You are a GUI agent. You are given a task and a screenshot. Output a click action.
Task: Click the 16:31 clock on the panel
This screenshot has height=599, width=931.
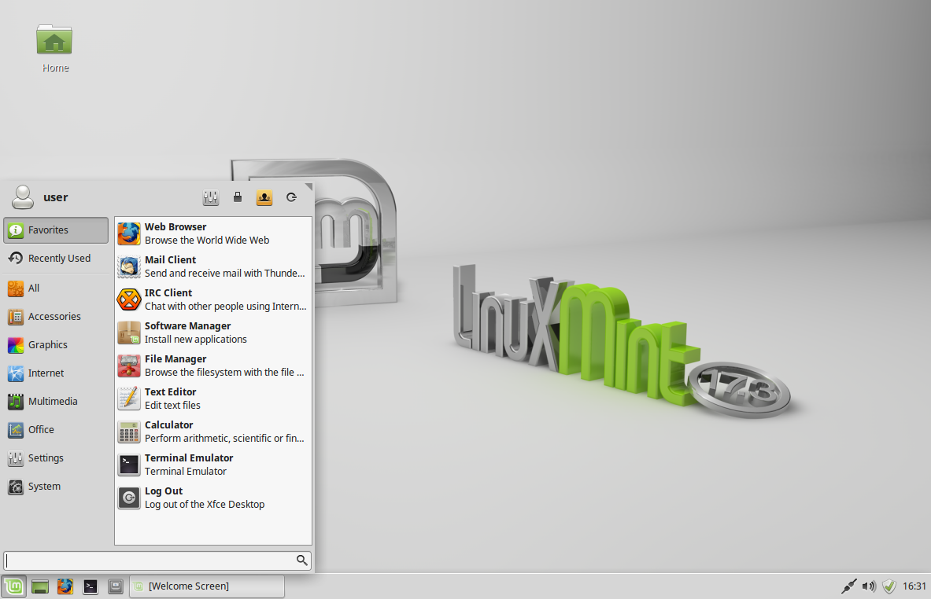[x=914, y=586]
